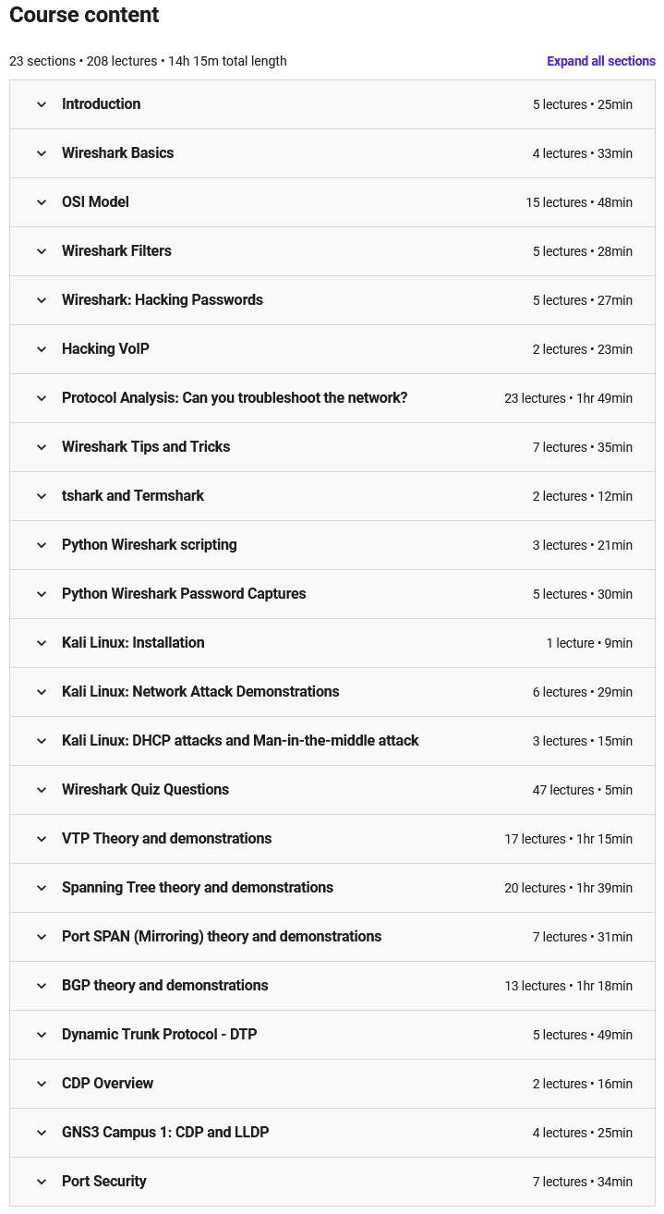Open Wireshark Tips and Tricks section
This screenshot has width=664, height=1214.
point(146,447)
